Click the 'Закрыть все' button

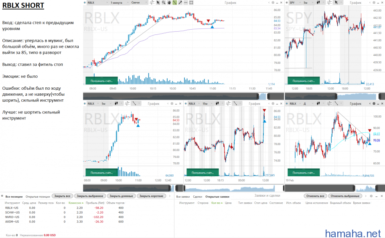point(63,196)
